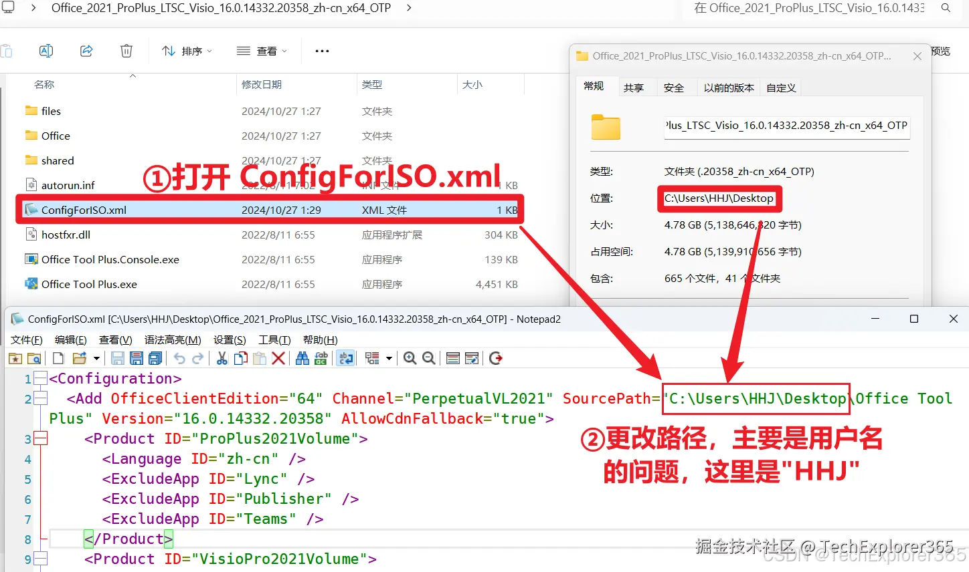Collapse fold marker at line 2 Add
This screenshot has height=572, width=969.
pyautogui.click(x=40, y=399)
